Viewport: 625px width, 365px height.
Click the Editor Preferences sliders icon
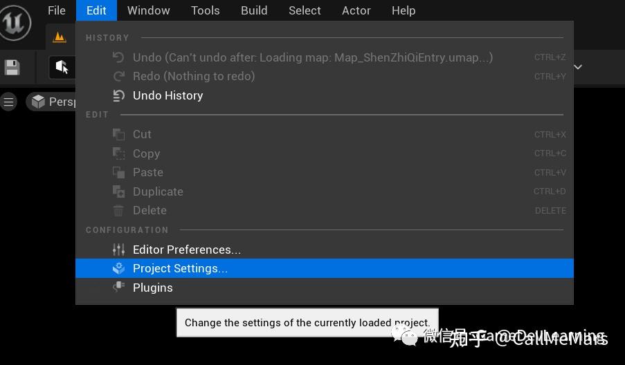pyautogui.click(x=118, y=250)
